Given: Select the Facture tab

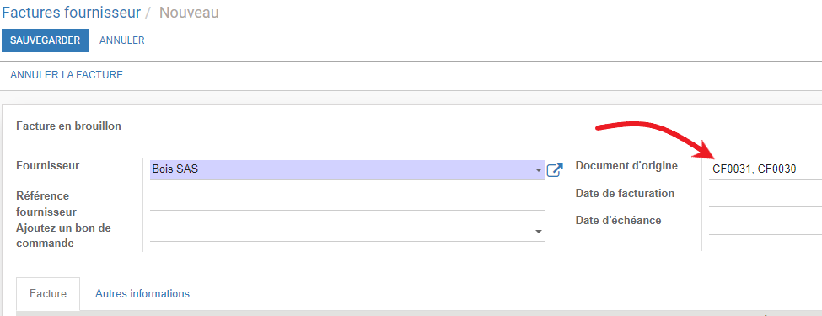Looking at the screenshot, I should 48,294.
